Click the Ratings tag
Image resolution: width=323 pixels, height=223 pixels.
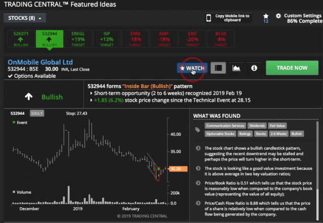tap(245, 134)
